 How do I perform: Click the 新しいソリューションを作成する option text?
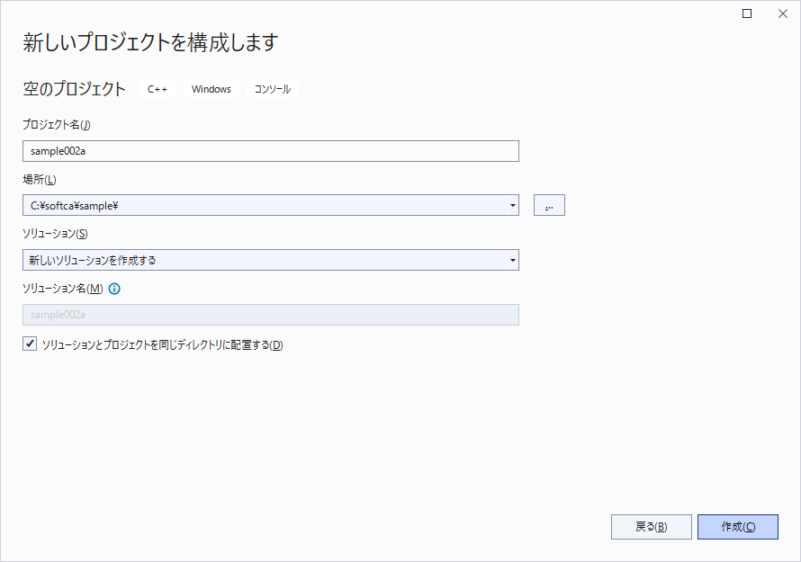pyautogui.click(x=93, y=261)
